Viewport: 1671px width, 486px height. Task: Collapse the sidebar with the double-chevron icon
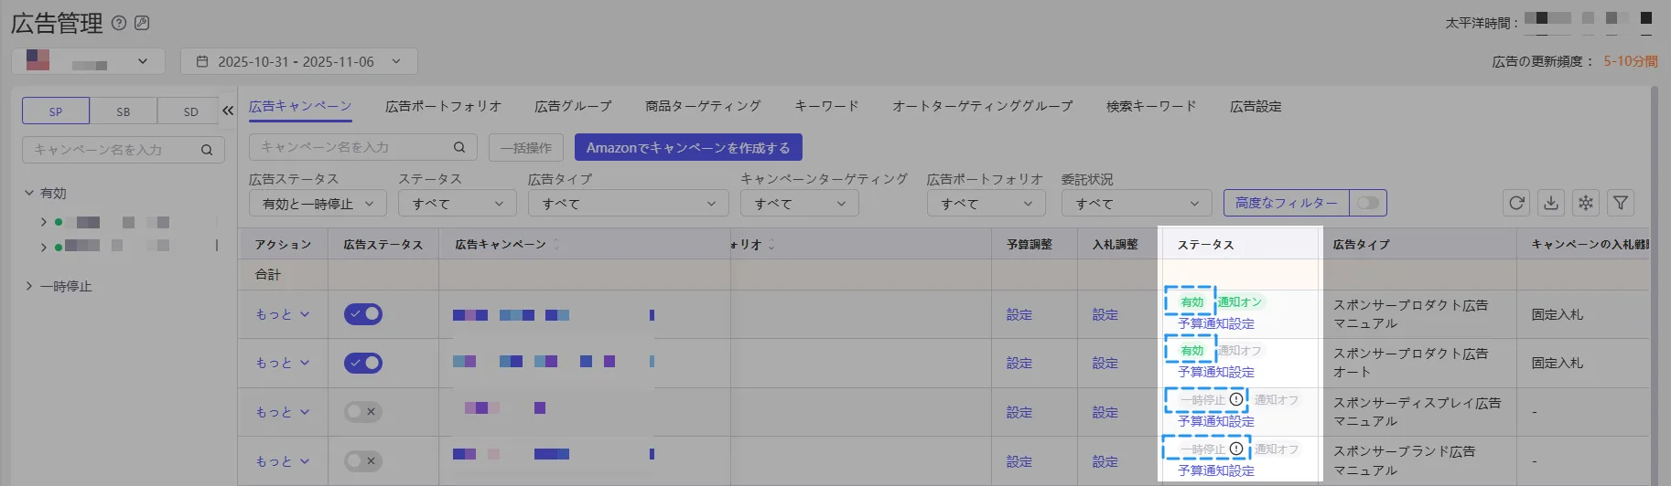pos(228,111)
